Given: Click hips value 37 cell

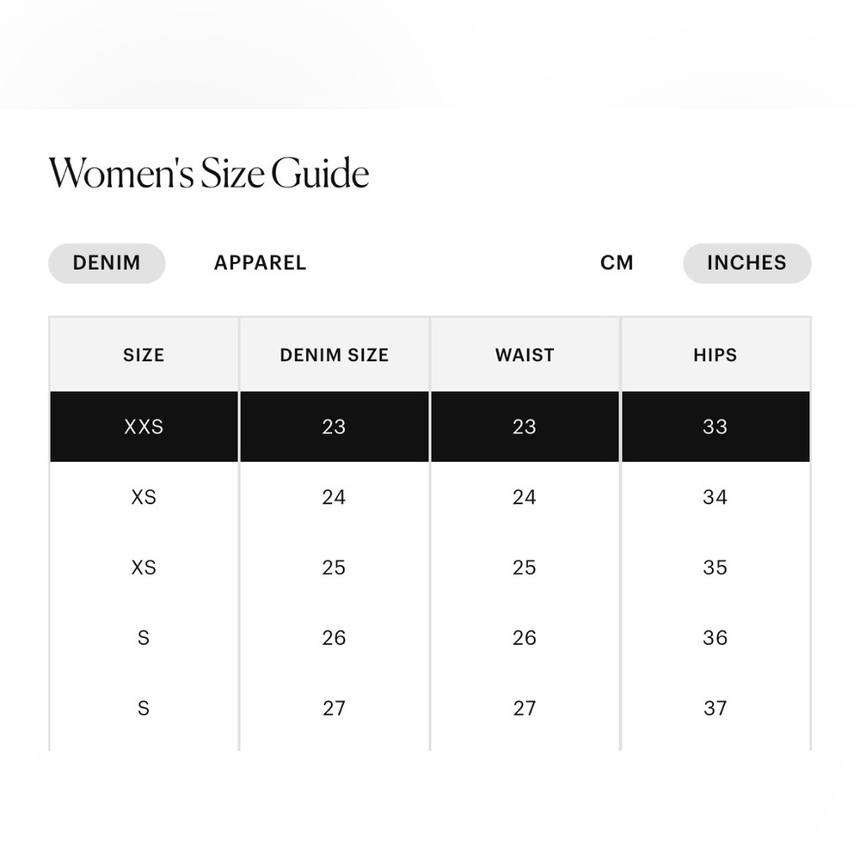Looking at the screenshot, I should (716, 708).
